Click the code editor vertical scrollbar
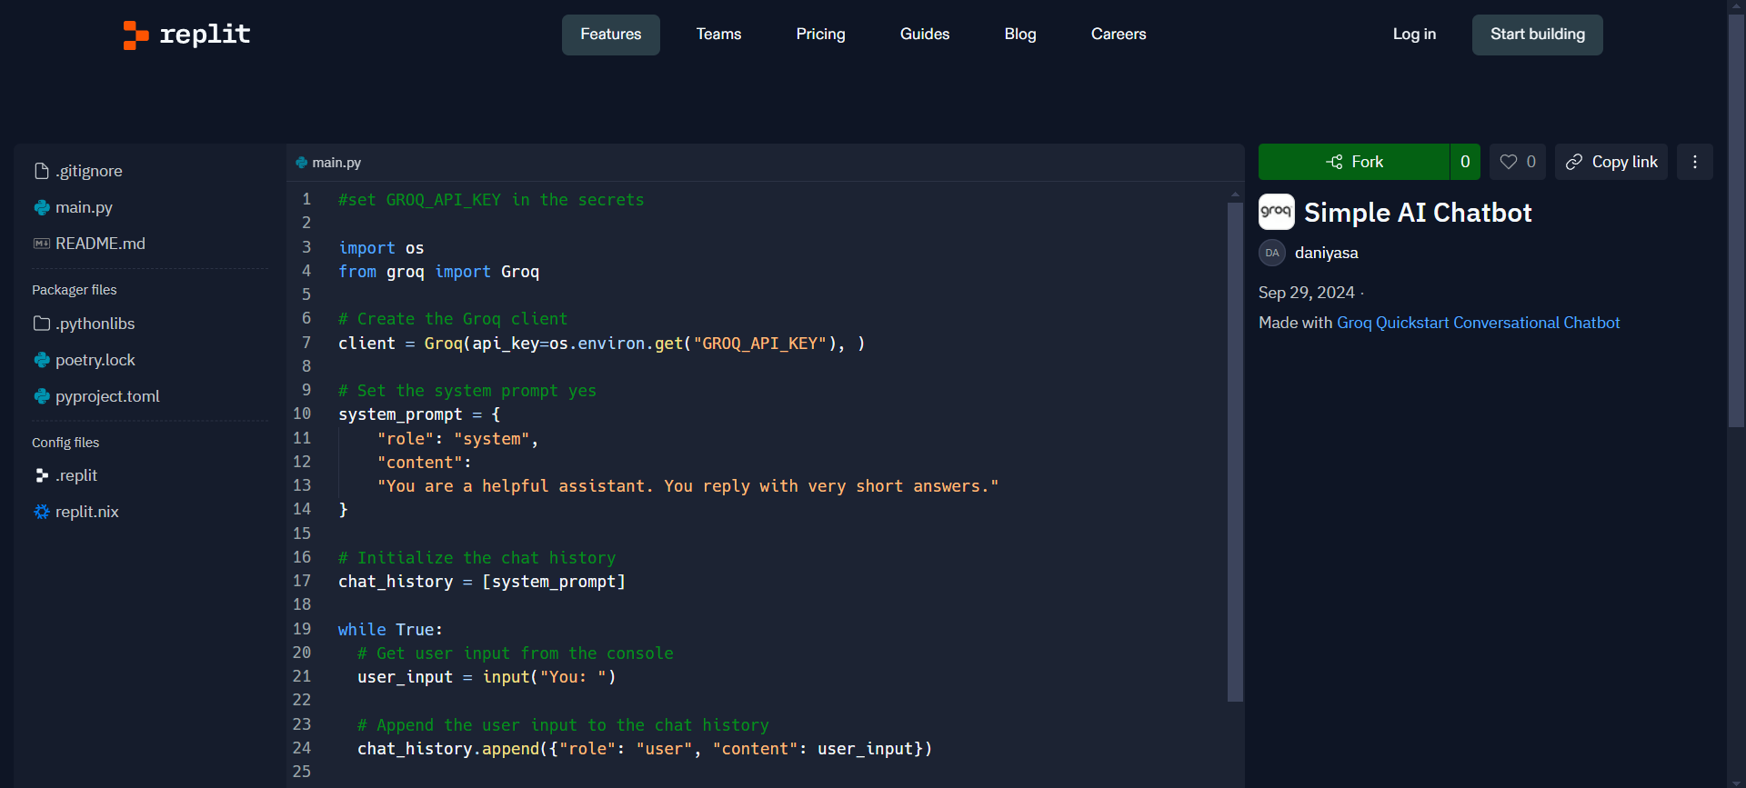 [1235, 452]
